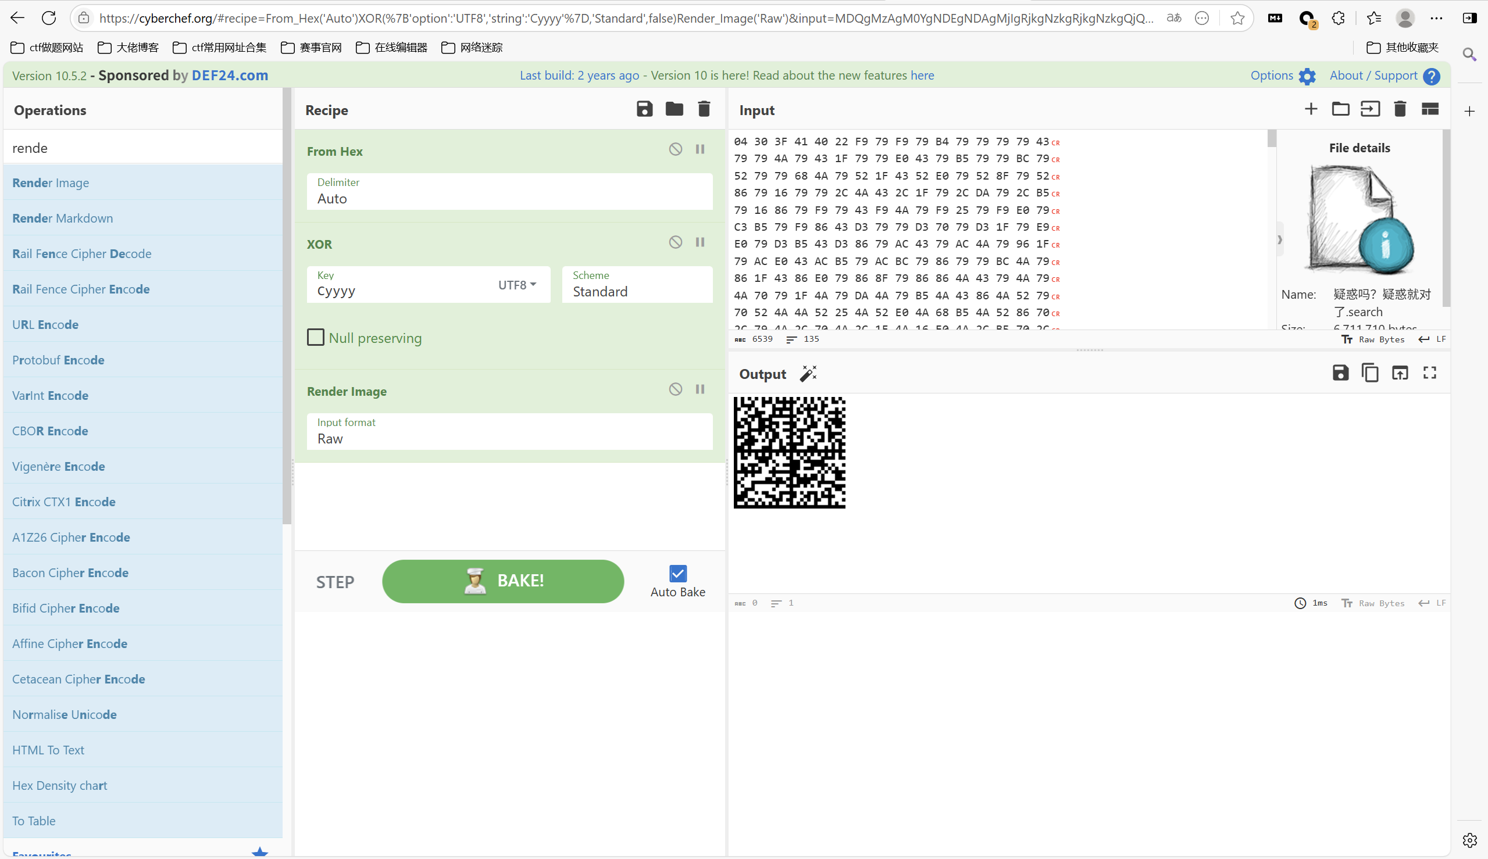Add a new input tab
Image resolution: width=1488 pixels, height=859 pixels.
point(1310,109)
